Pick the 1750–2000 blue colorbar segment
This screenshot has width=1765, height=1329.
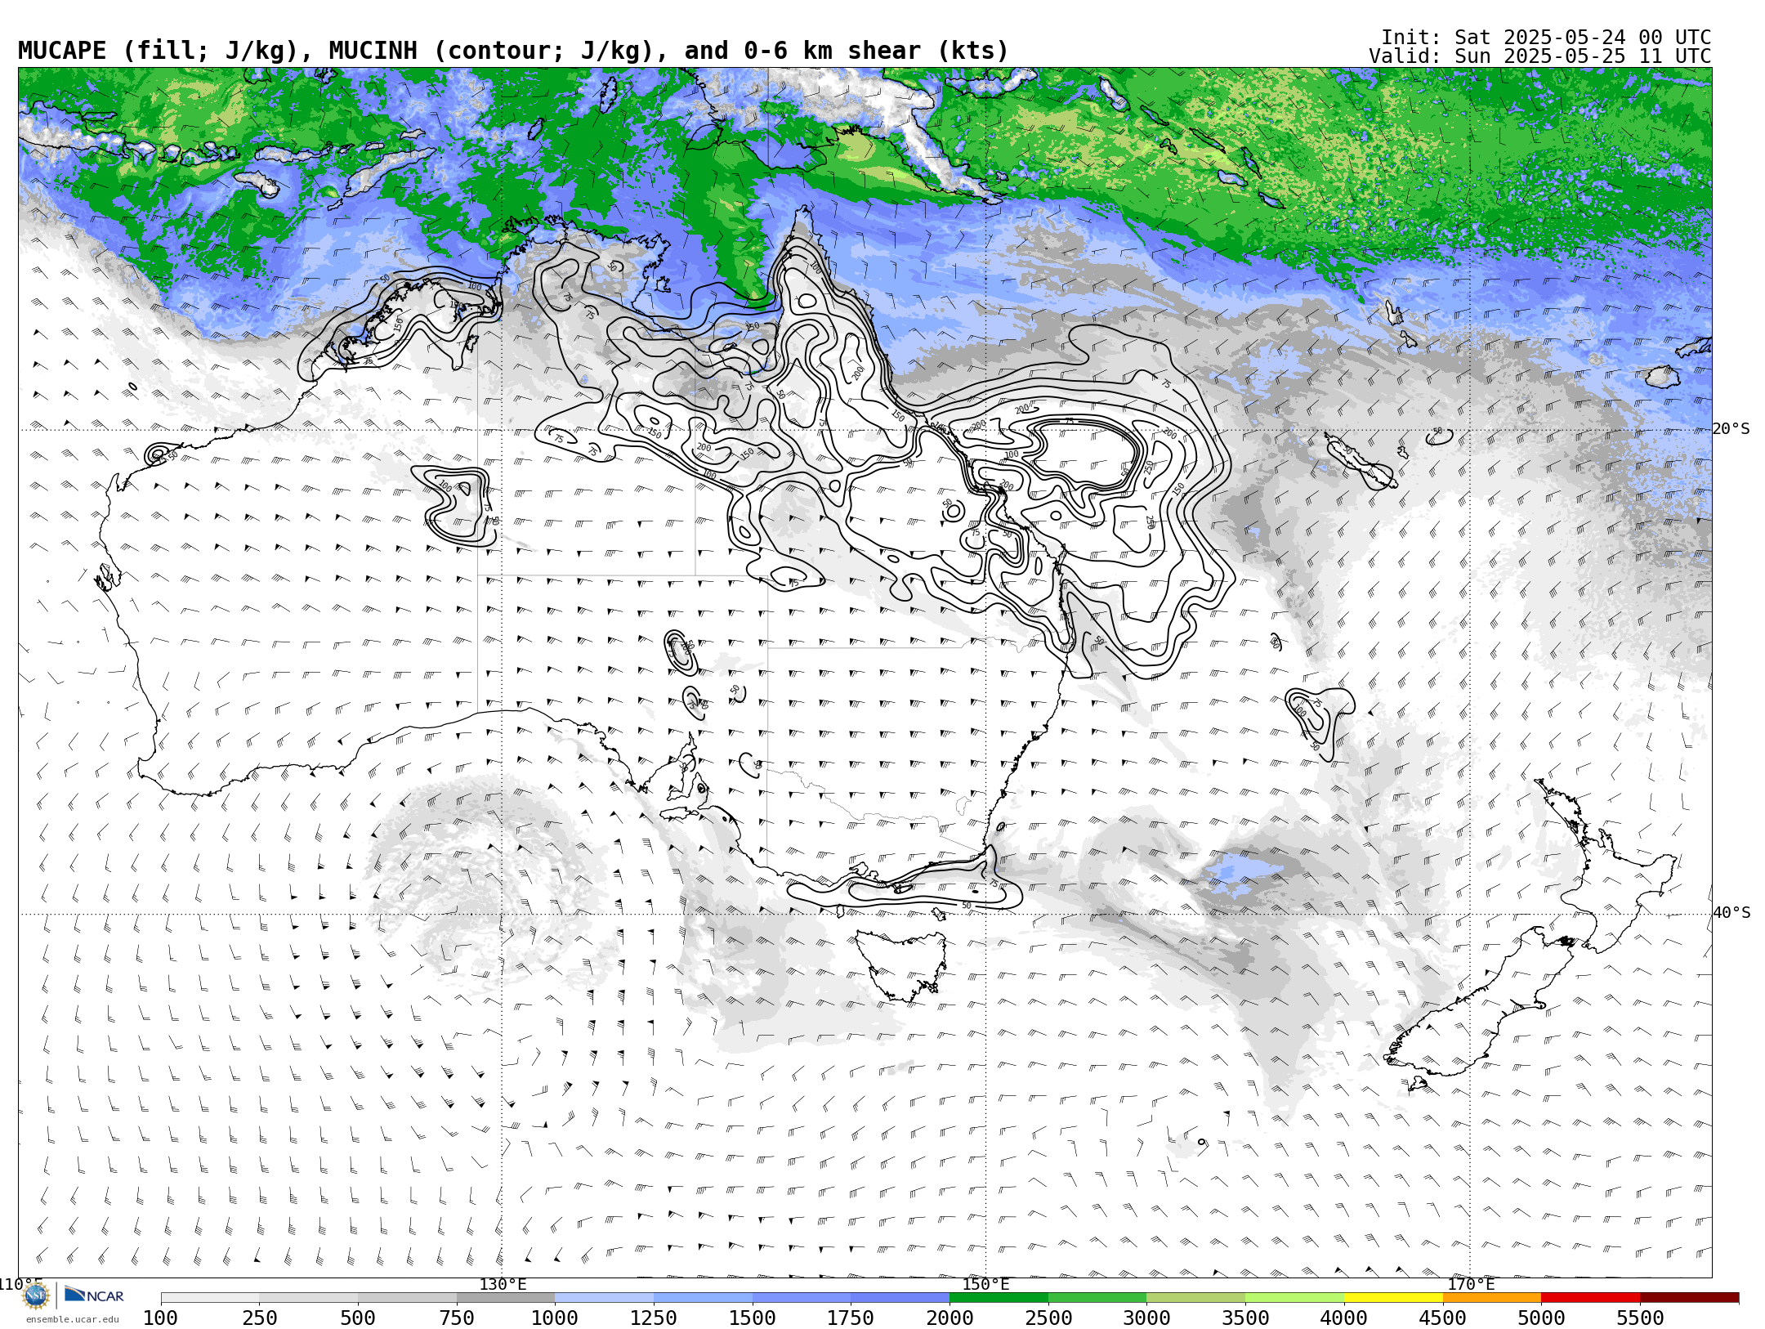(900, 1298)
